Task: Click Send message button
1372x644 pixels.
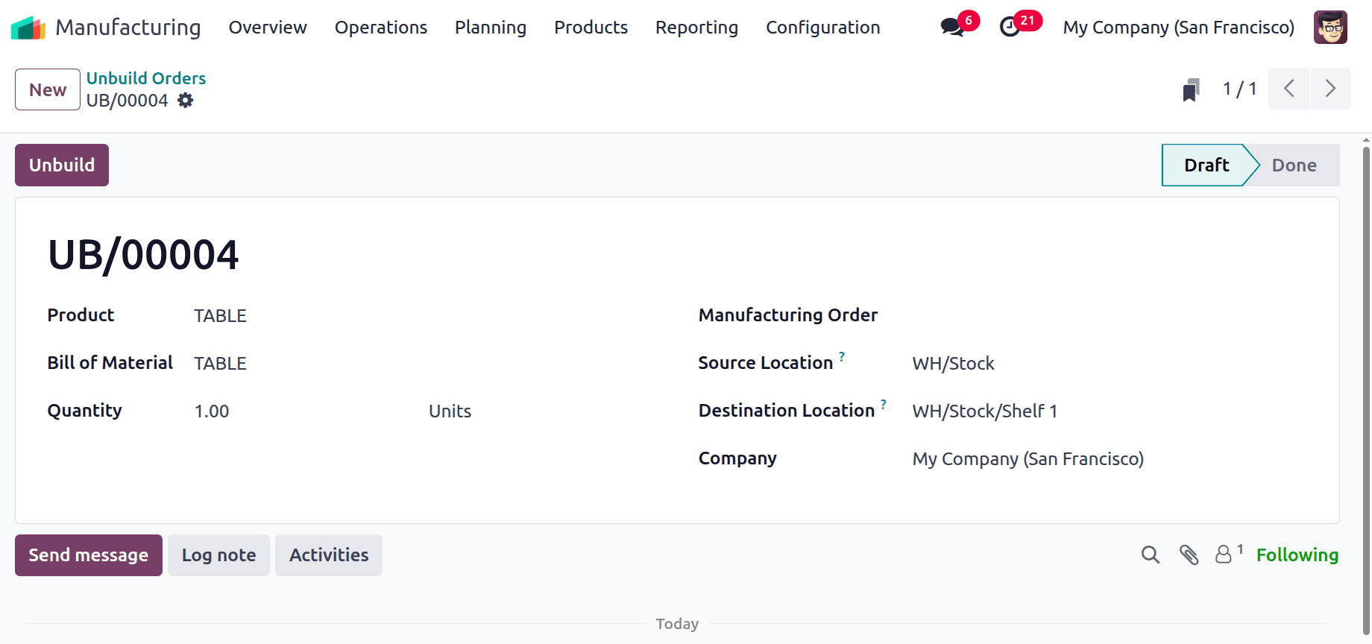Action: pos(89,555)
